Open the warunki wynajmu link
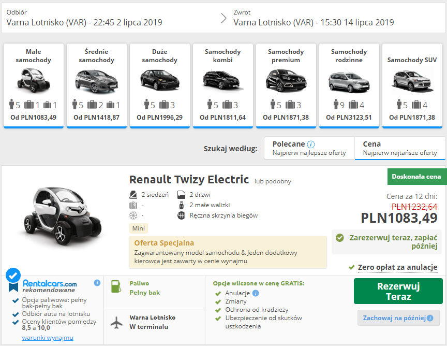Viewport: 447px width, 346px height. pos(48,338)
